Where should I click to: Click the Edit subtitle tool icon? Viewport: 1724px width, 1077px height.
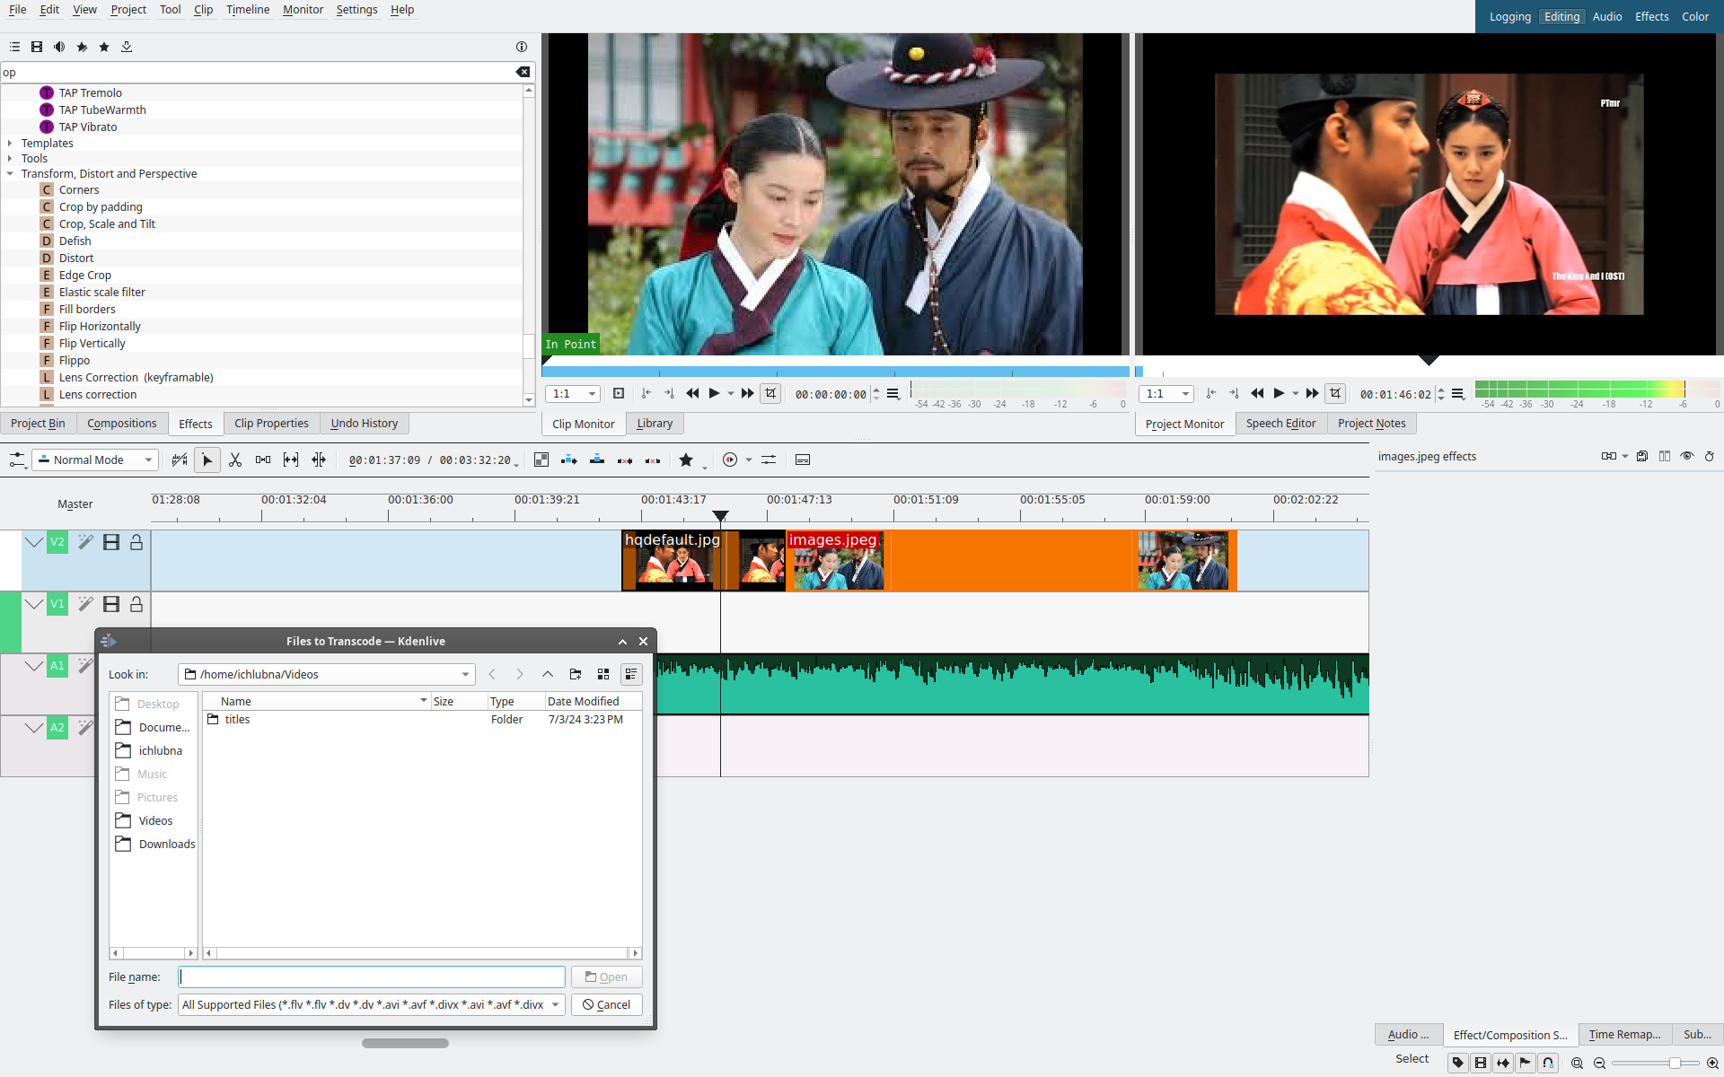803,460
